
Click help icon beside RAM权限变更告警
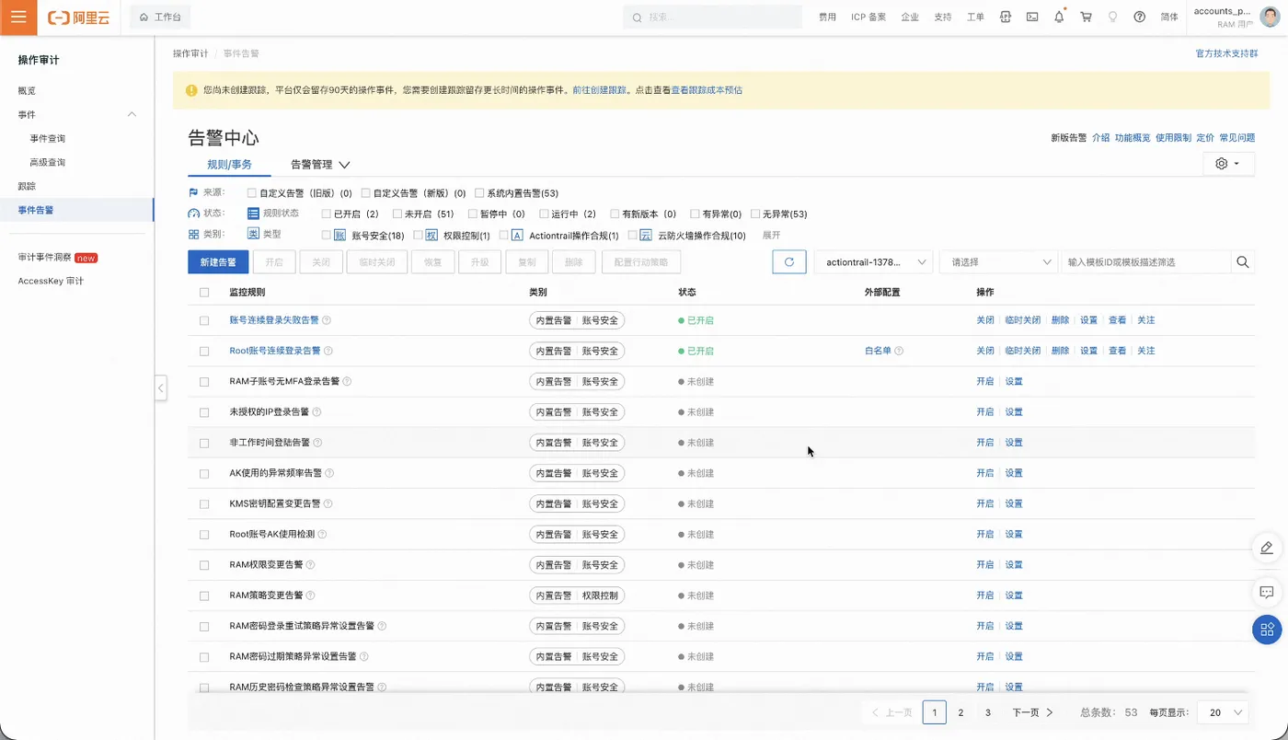[310, 565]
